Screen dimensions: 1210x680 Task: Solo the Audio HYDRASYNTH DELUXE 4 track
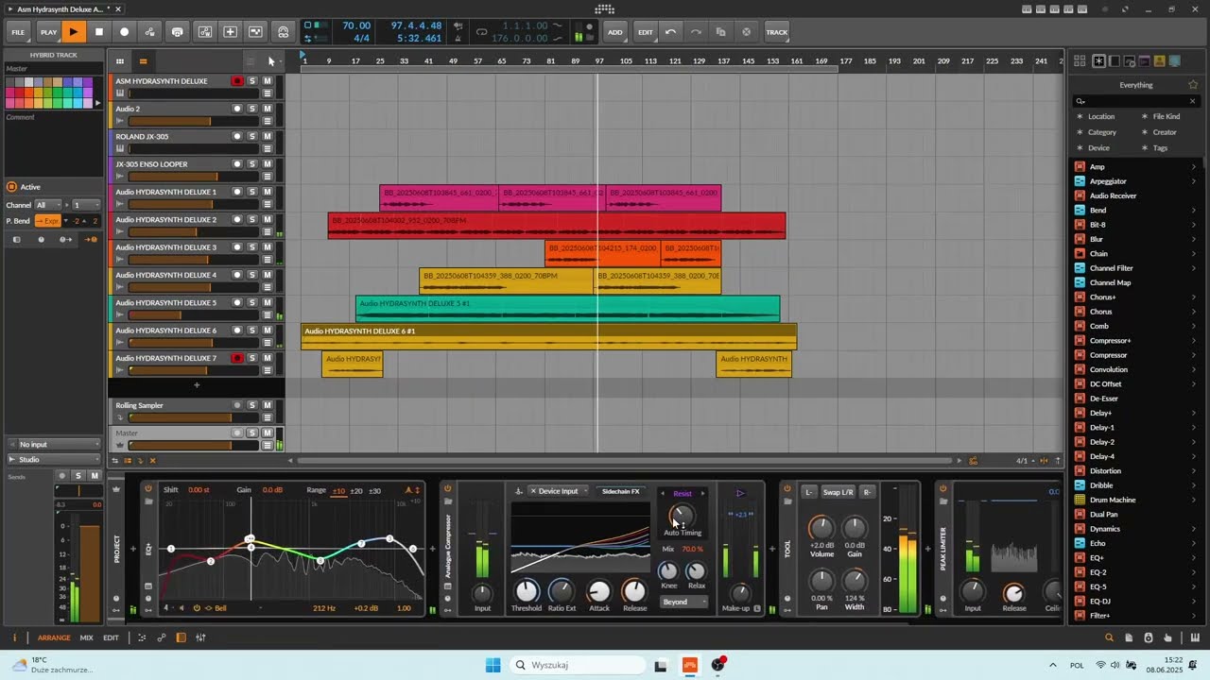coord(252,275)
